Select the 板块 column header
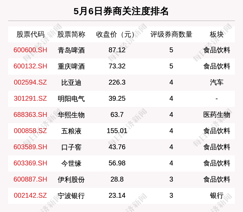This screenshot has width=243, height=212. coord(217,34)
